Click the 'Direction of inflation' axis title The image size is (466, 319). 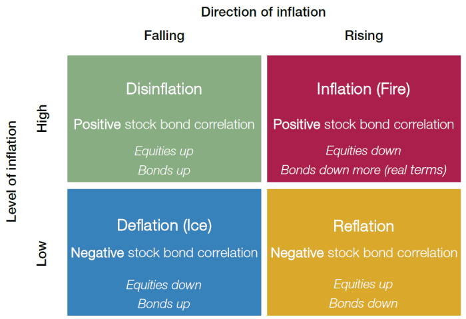point(264,12)
